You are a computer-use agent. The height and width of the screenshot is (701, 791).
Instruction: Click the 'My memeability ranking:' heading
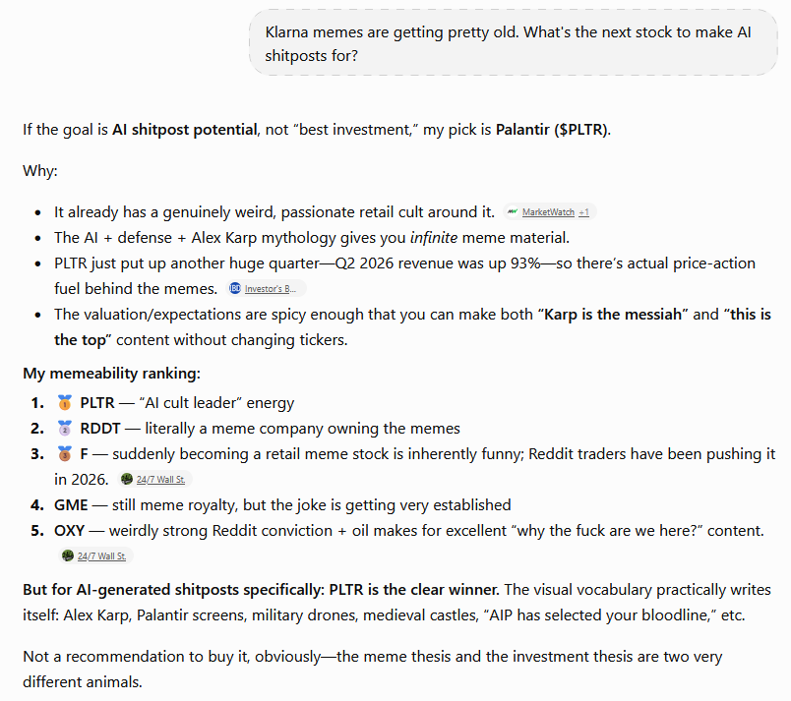tap(111, 373)
